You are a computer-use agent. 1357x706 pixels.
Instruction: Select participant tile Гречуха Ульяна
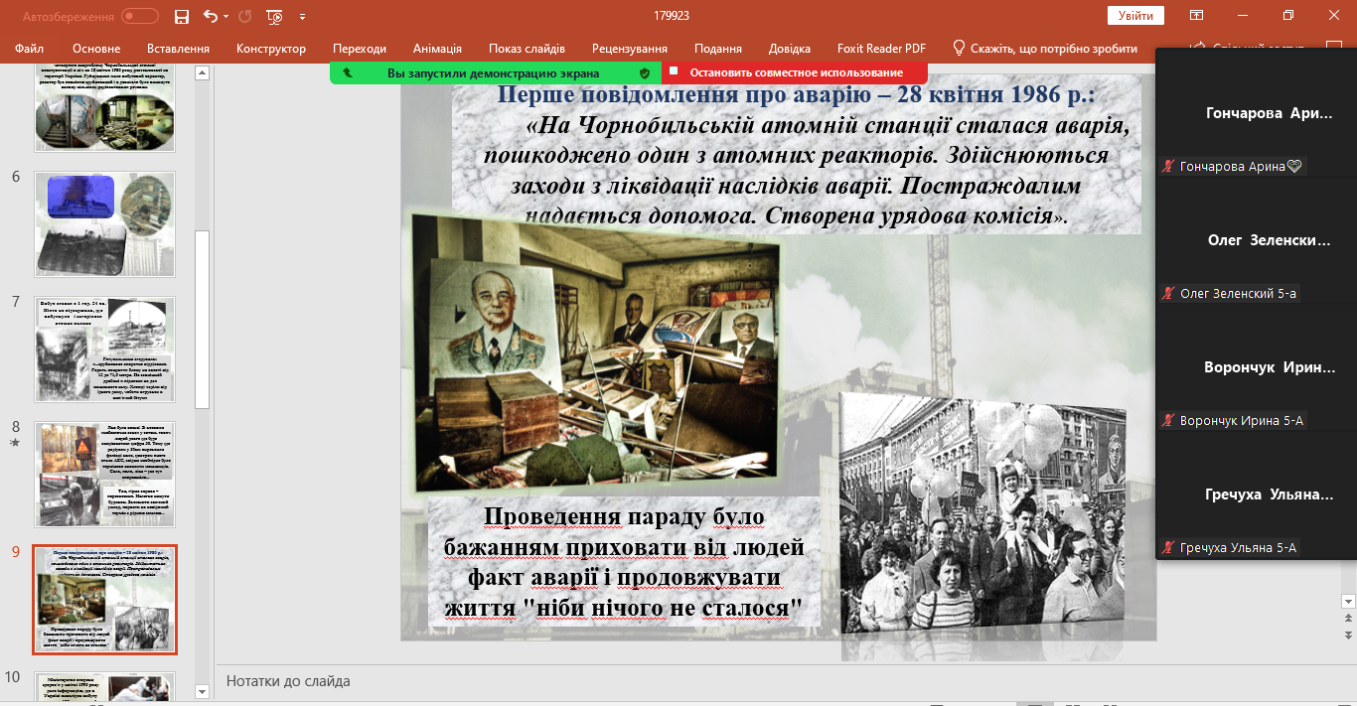click(x=1257, y=495)
